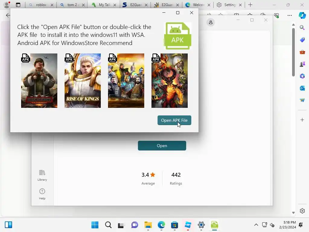
Task: Open Roblox from the taskbar
Action: 188,225
